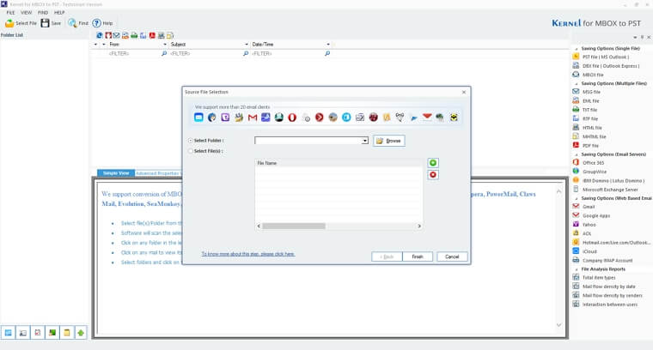Click the Browse button
This screenshot has height=350, width=653.
[389, 141]
